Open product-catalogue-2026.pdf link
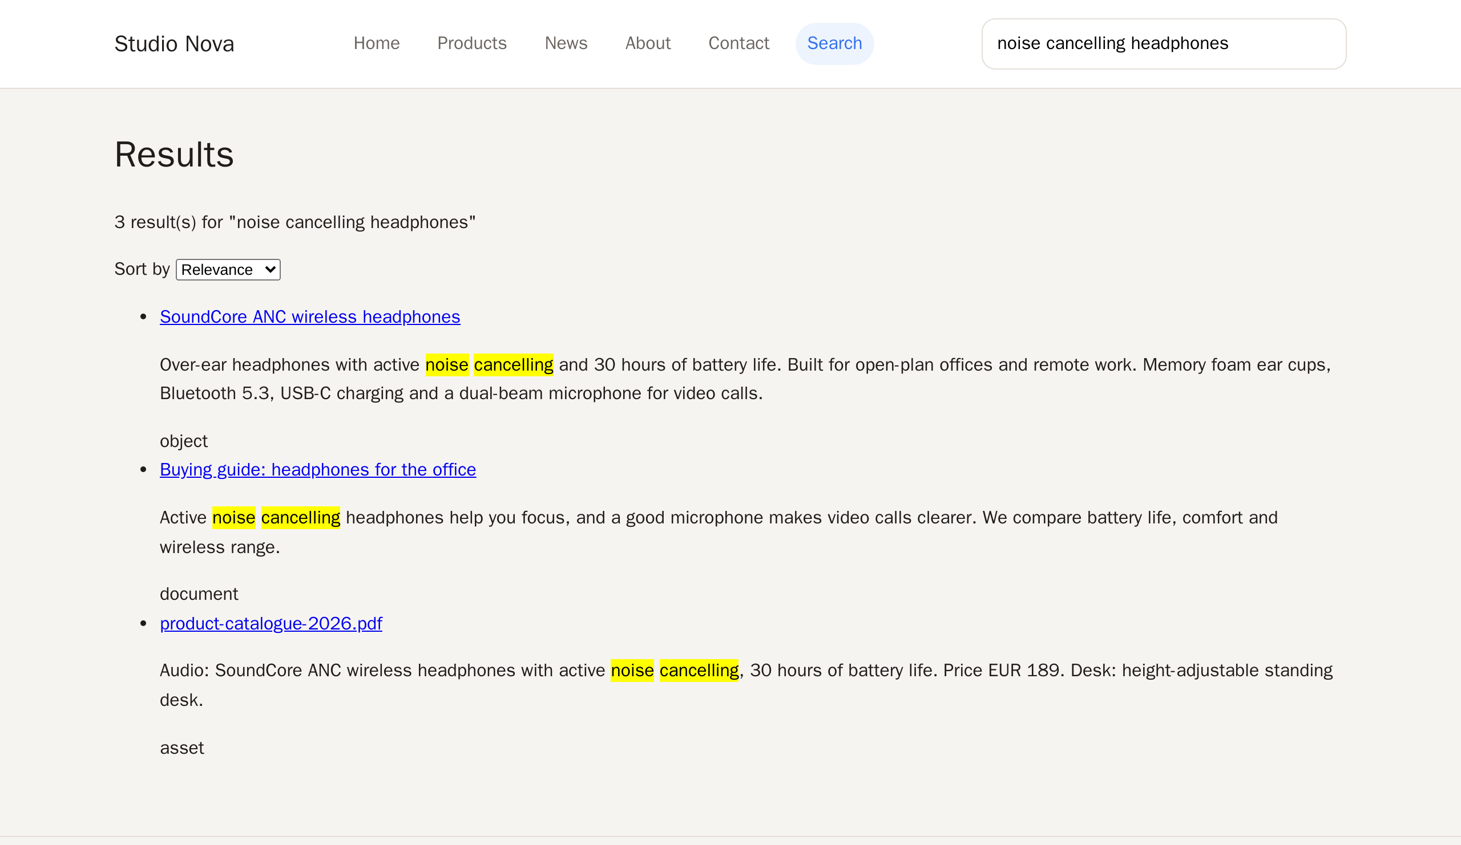Image resolution: width=1461 pixels, height=845 pixels. point(271,624)
